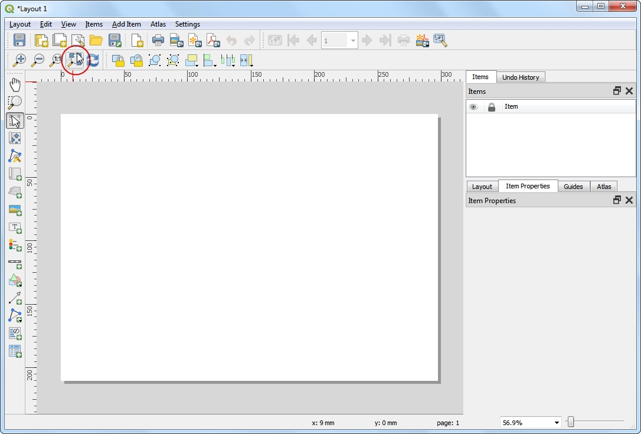Choose the Add Legend tool

tap(15, 245)
